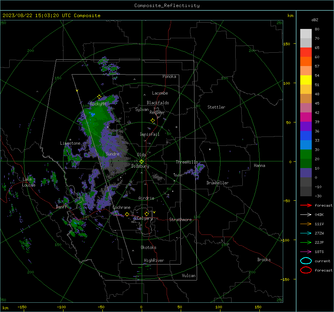Select the violet-purple swatch in dBZ scale

coord(306,127)
